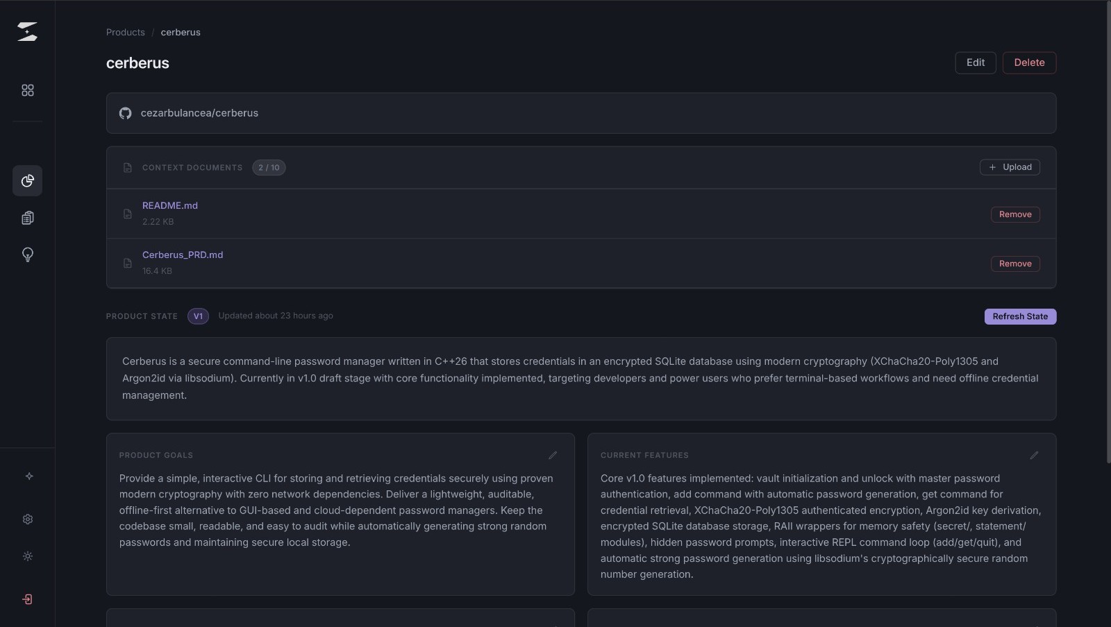Open the clipboard documents icon in the sidebar
Screen dimensions: 1111x627
coord(28,218)
